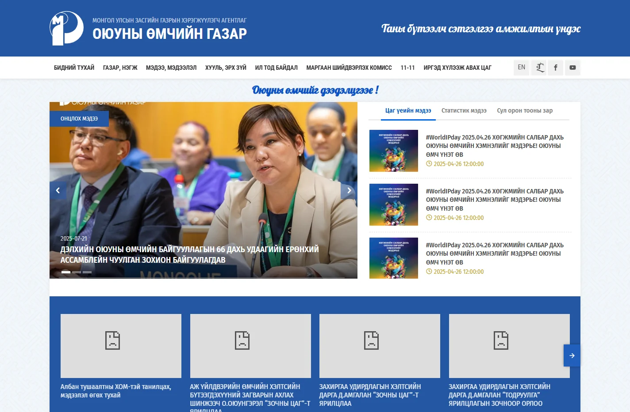This screenshot has width=630, height=412.
Task: Open ГАЗАР, НЭГЖ menu
Action: coord(120,68)
